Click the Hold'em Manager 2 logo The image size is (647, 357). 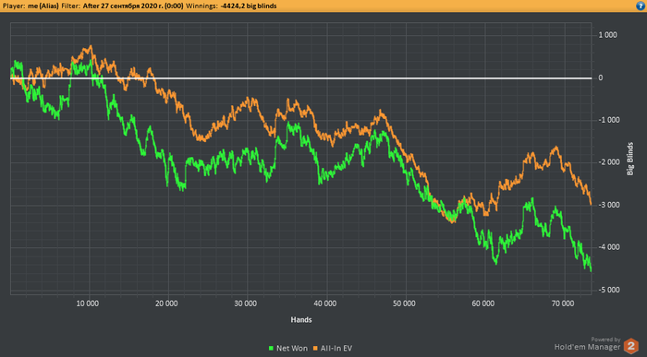pyautogui.click(x=630, y=346)
